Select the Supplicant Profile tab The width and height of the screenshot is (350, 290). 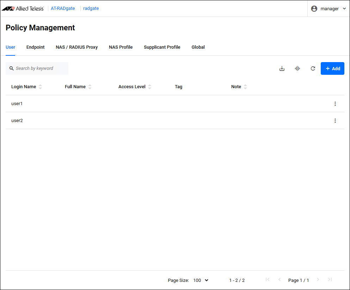point(162,47)
